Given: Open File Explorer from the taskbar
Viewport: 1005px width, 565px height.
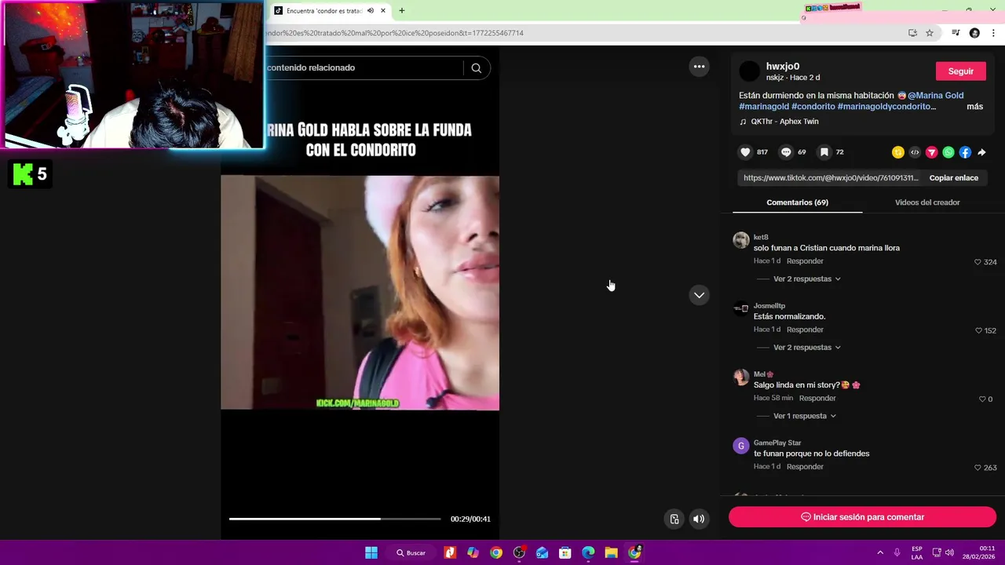Looking at the screenshot, I should 611,552.
